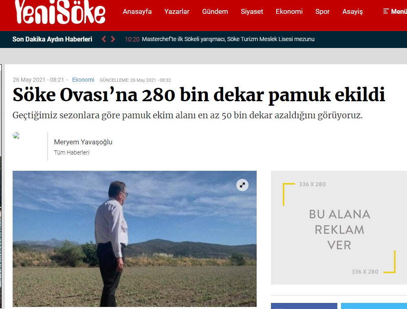407x309 pixels.
Task: Open the Asayiş category
Action: pyautogui.click(x=352, y=11)
